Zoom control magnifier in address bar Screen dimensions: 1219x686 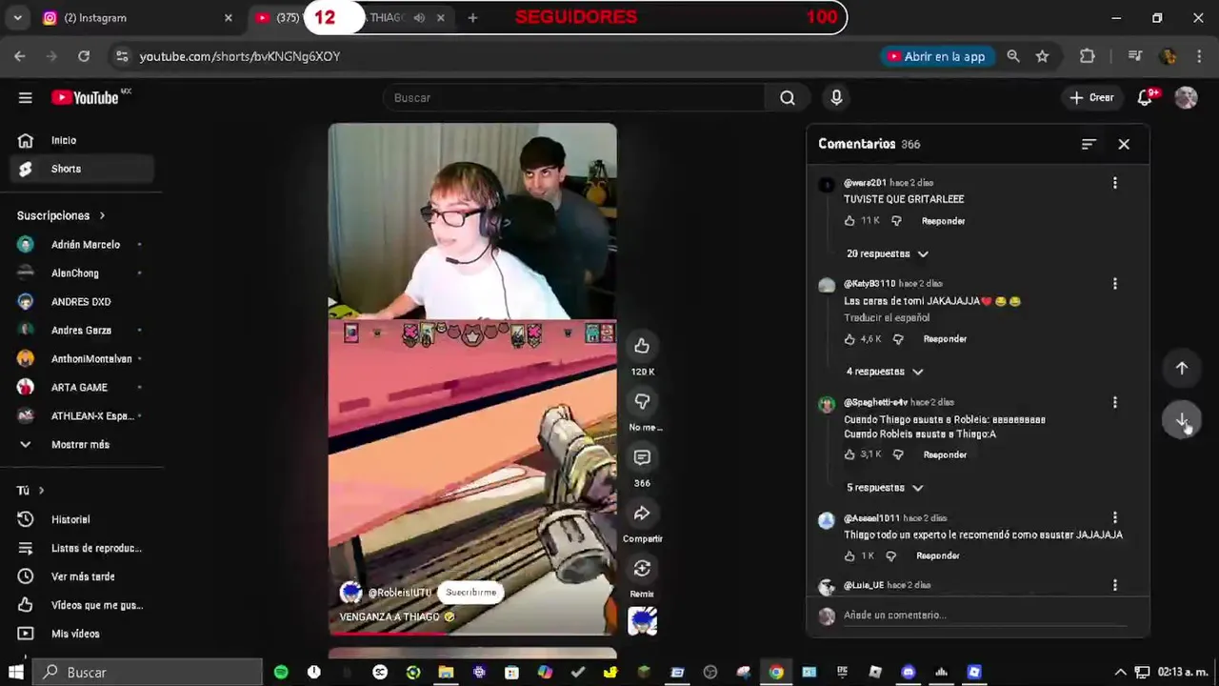click(x=1013, y=56)
